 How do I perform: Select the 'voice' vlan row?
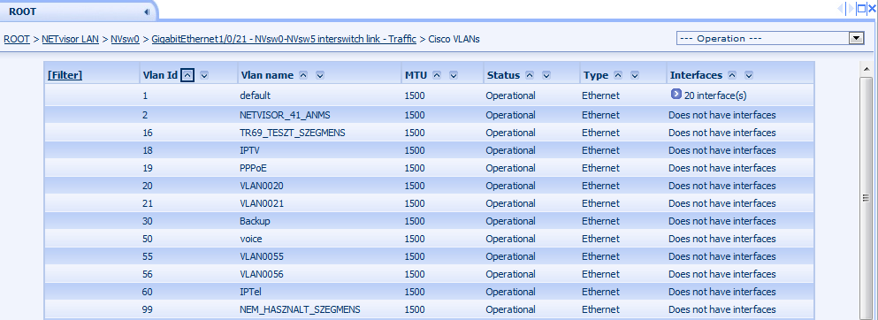pos(429,239)
